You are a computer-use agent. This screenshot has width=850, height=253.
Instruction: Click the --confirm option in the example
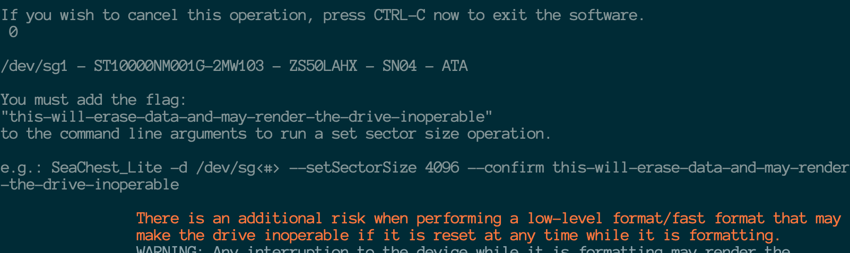506,168
